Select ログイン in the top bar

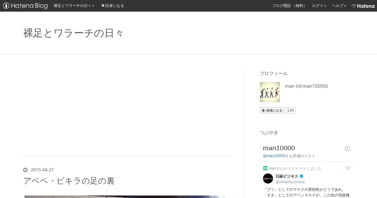[320, 6]
